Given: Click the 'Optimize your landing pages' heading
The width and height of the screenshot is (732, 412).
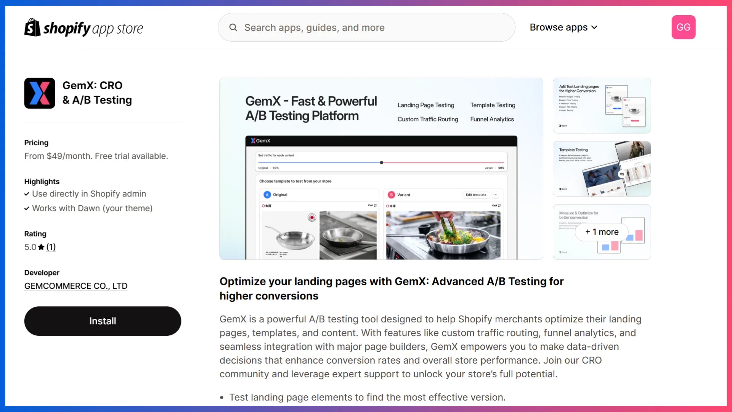Looking at the screenshot, I should (x=392, y=288).
